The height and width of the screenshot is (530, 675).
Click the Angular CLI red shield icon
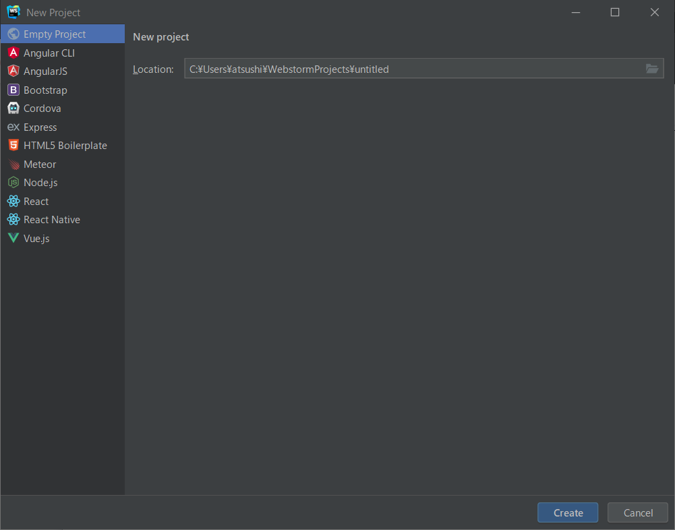[x=13, y=53]
